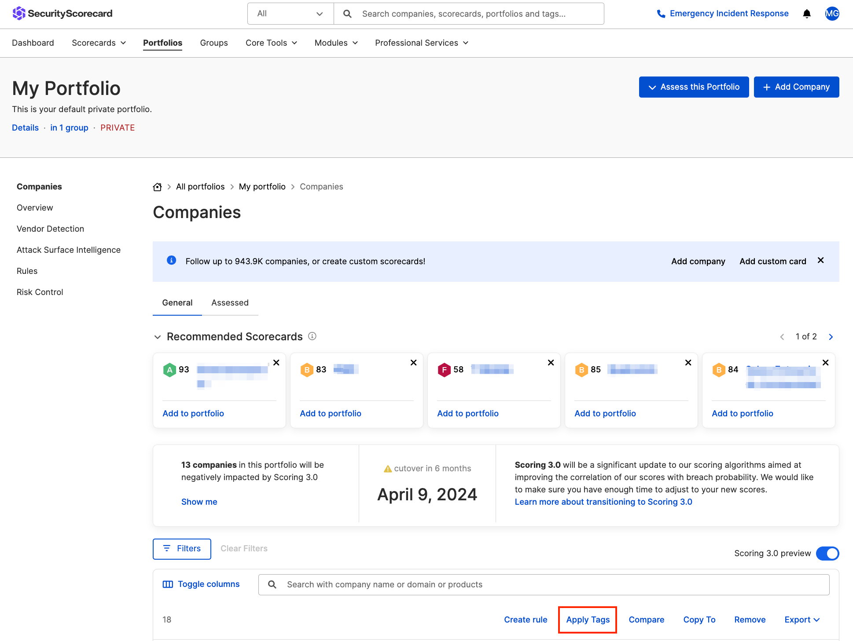The width and height of the screenshot is (853, 641).
Task: Go to next recommended scorecards page
Action: tap(831, 337)
